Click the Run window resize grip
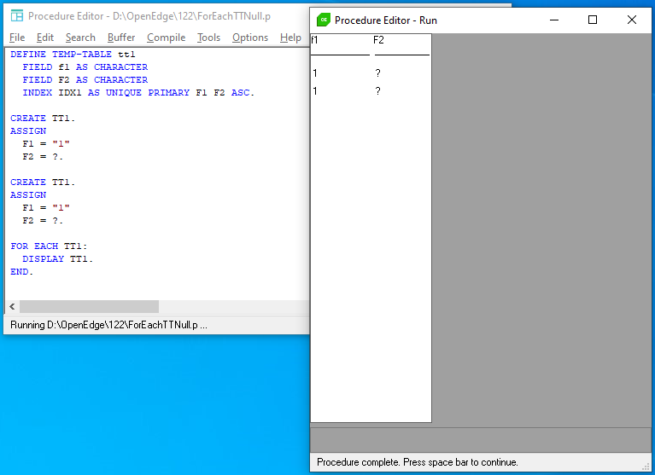This screenshot has width=655, height=475. [x=646, y=466]
